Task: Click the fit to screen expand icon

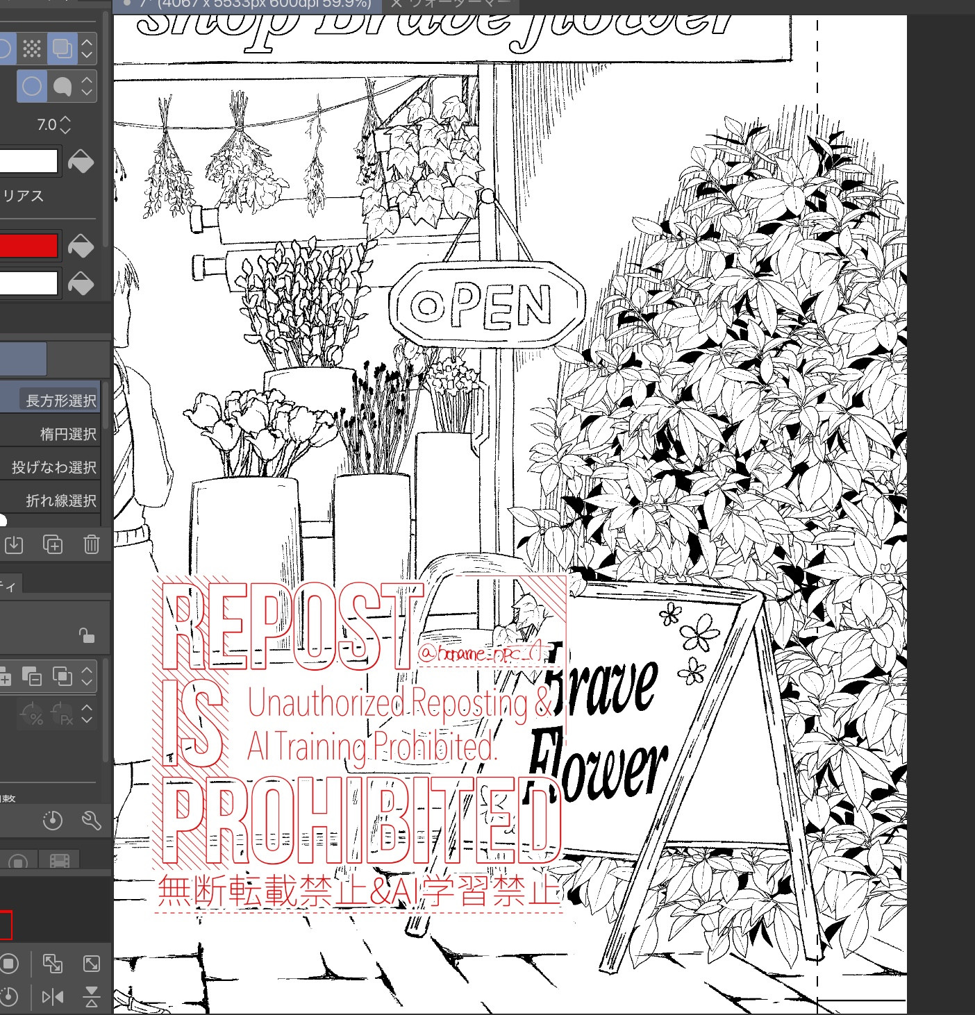Action: coord(91,964)
